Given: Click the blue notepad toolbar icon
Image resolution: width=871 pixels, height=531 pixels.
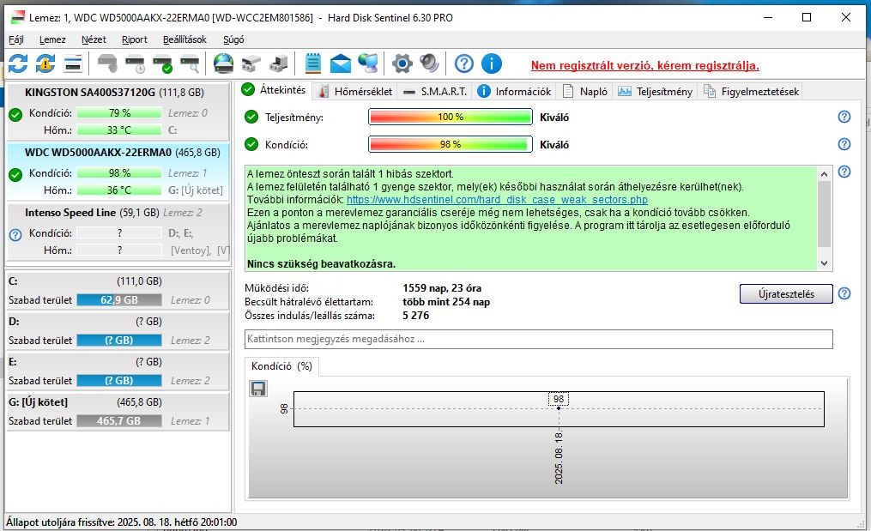Looking at the screenshot, I should pos(312,63).
